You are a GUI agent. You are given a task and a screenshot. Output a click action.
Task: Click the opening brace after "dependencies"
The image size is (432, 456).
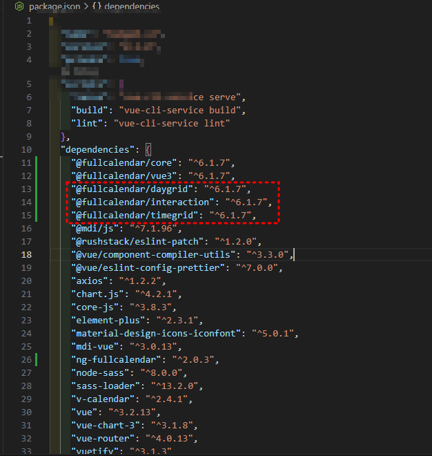tap(148, 150)
